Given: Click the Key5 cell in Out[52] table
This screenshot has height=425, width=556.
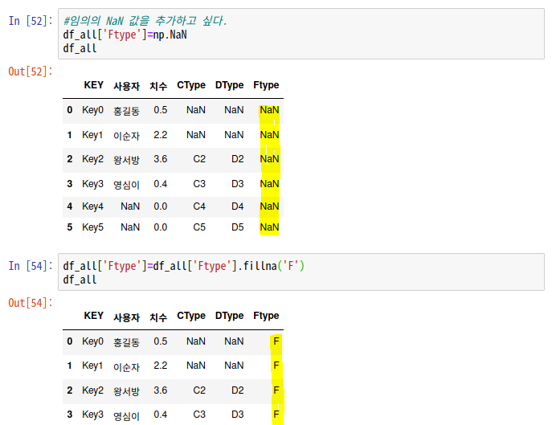Looking at the screenshot, I should (93, 227).
